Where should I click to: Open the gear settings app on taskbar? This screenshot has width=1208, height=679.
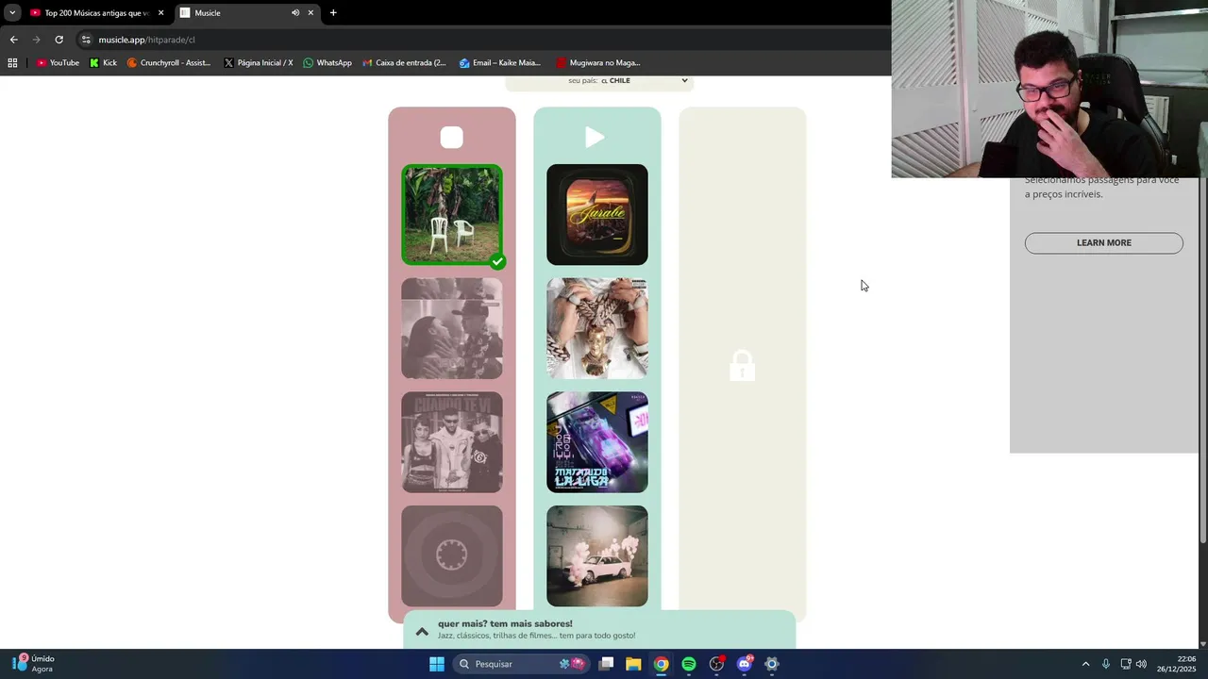click(x=772, y=664)
